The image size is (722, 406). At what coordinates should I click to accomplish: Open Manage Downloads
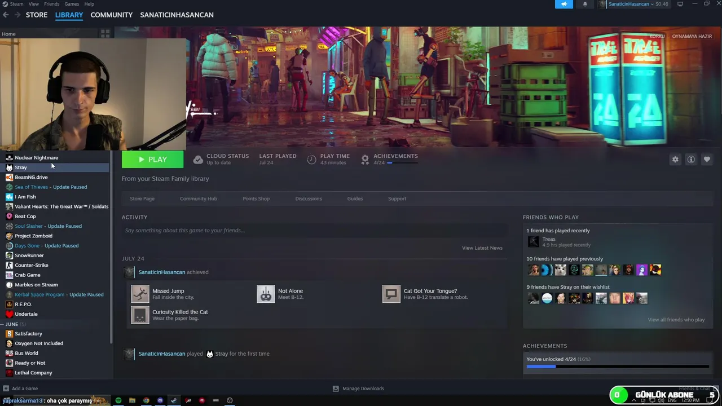(x=358, y=389)
